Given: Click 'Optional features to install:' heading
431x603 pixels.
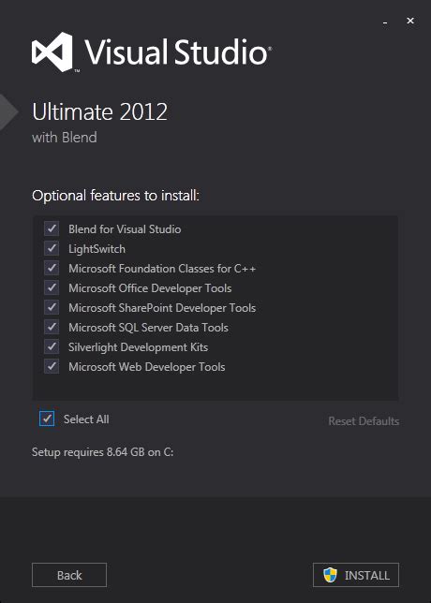Looking at the screenshot, I should (115, 196).
